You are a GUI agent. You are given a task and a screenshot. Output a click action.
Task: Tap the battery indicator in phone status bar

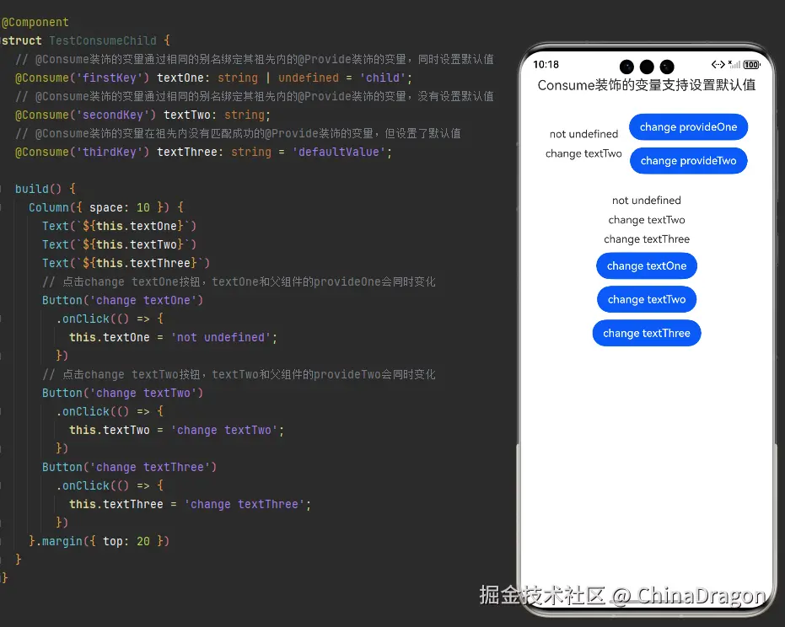(751, 65)
